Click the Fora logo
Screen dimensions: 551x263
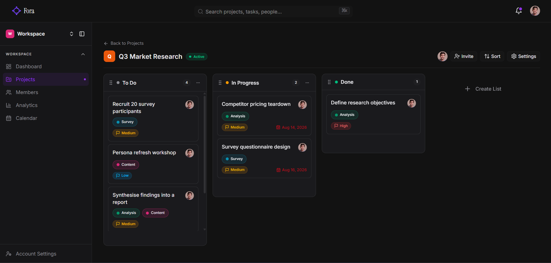23,11
